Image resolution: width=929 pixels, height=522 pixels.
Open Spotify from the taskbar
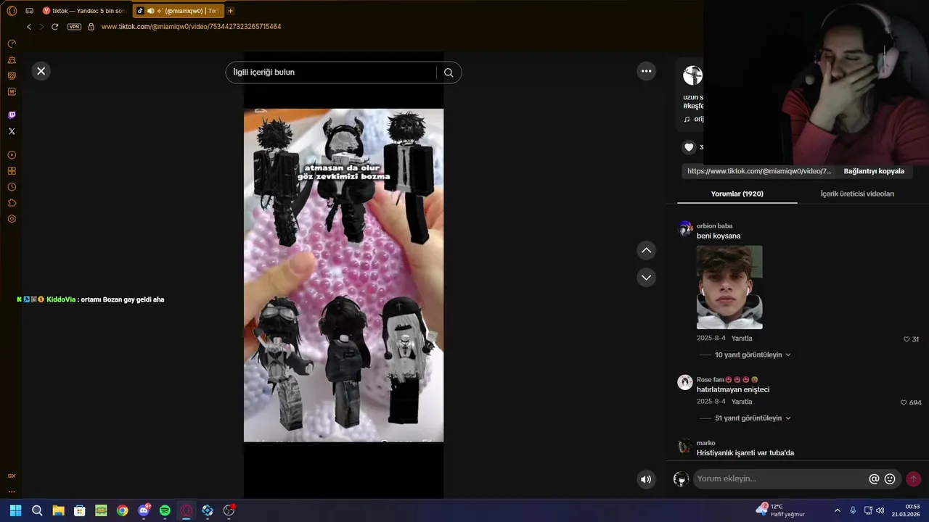coord(165,510)
